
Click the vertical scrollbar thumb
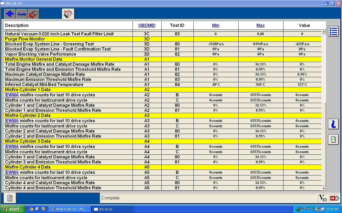click(324, 144)
